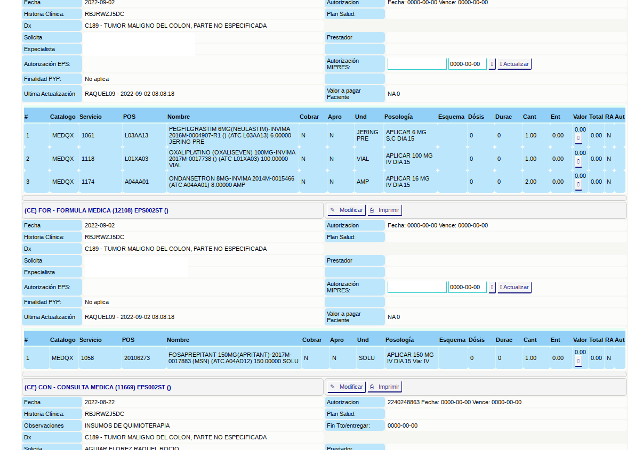Focus the lower Autorización MIPRES text field
643x450 pixels.
tap(417, 287)
